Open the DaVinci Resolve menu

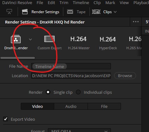(x=17, y=3)
